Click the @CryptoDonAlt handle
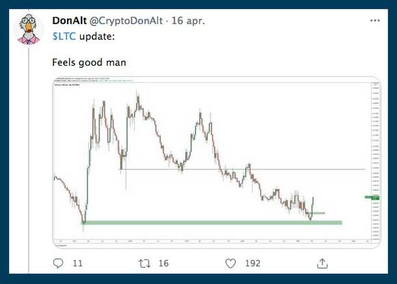This screenshot has height=284, width=397. 126,21
